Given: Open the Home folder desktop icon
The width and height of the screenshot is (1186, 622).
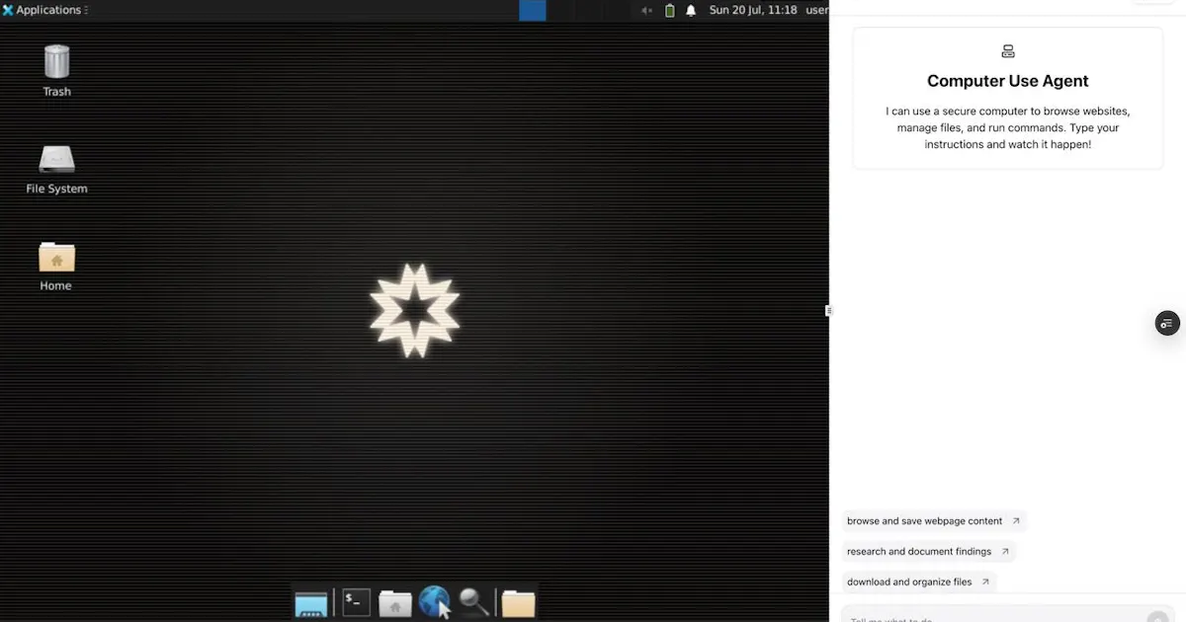Looking at the screenshot, I should (56, 266).
